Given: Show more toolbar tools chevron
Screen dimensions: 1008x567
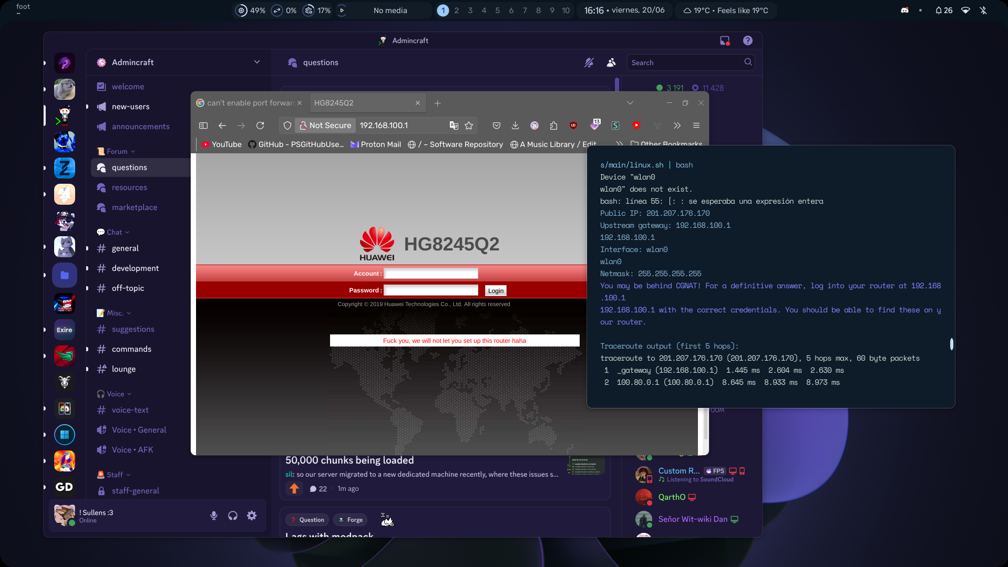Looking at the screenshot, I should [677, 125].
